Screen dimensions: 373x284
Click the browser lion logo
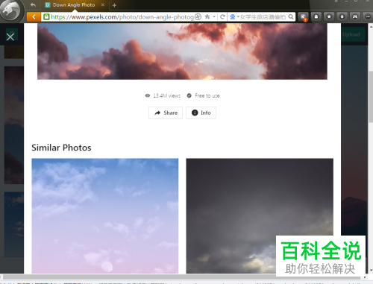coord(11,10)
